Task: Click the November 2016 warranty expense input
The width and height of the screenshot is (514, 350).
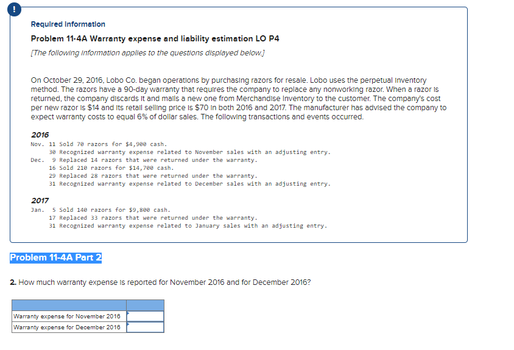Action: click(x=145, y=317)
